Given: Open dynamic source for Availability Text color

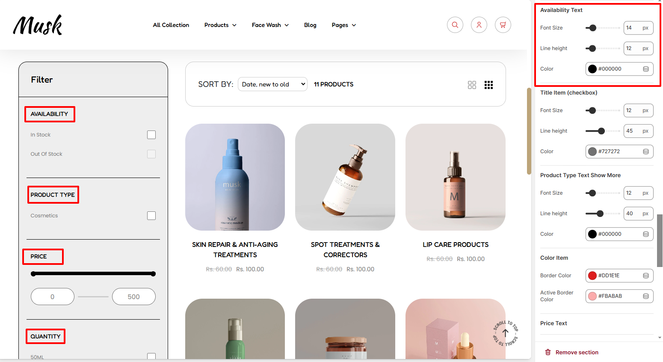Looking at the screenshot, I should (x=646, y=69).
